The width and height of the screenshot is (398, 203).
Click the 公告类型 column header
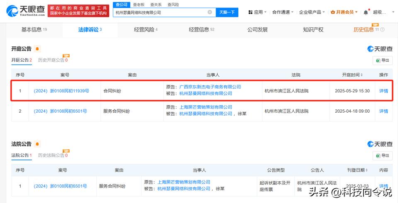pyautogui.click(x=276, y=170)
